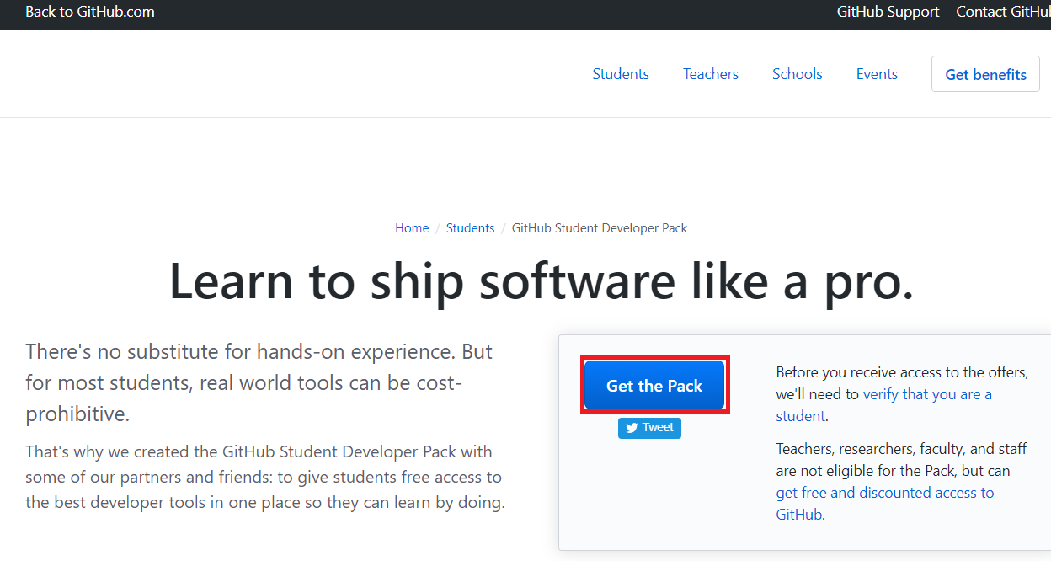Go to Home in the breadcrumb
The width and height of the screenshot is (1051, 561).
tap(412, 228)
